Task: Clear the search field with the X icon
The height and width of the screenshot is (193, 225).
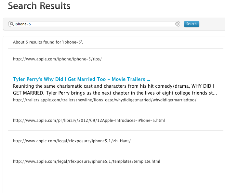Action: coord(177,24)
